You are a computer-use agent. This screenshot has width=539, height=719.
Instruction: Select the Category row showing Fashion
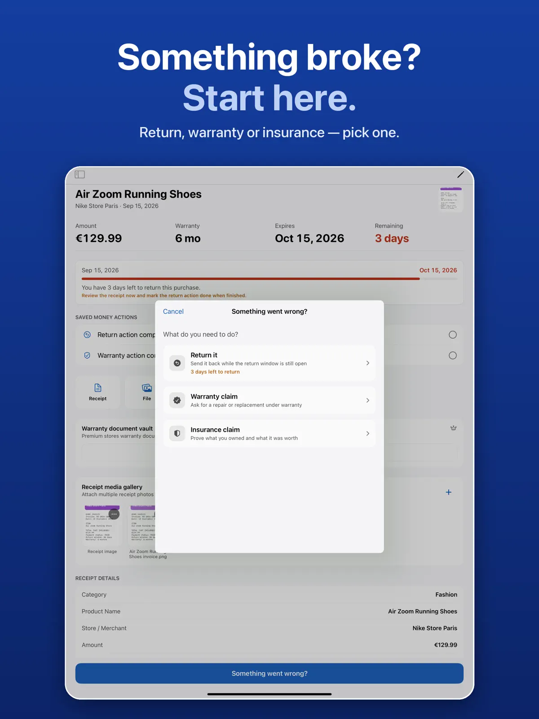pyautogui.click(x=269, y=595)
